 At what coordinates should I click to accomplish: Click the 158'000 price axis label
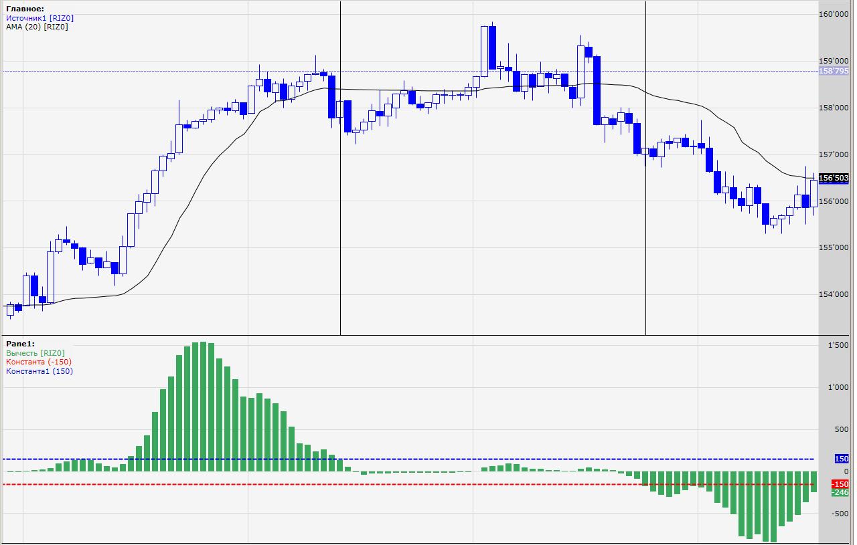click(835, 107)
